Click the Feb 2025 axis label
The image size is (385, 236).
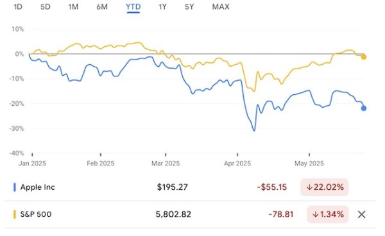tap(101, 164)
